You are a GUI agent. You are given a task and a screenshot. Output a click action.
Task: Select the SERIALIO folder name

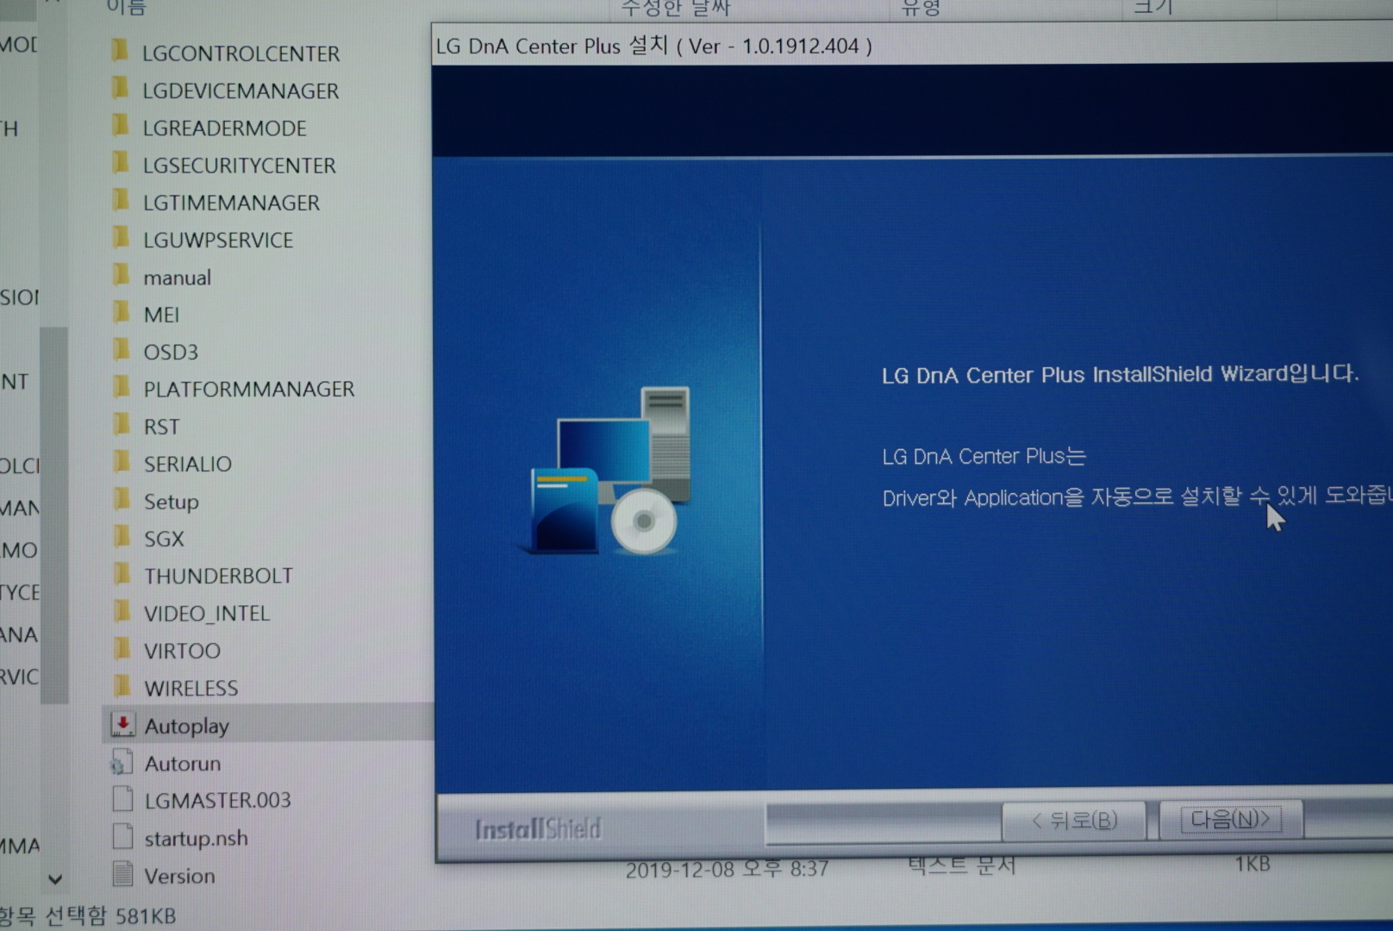[187, 464]
